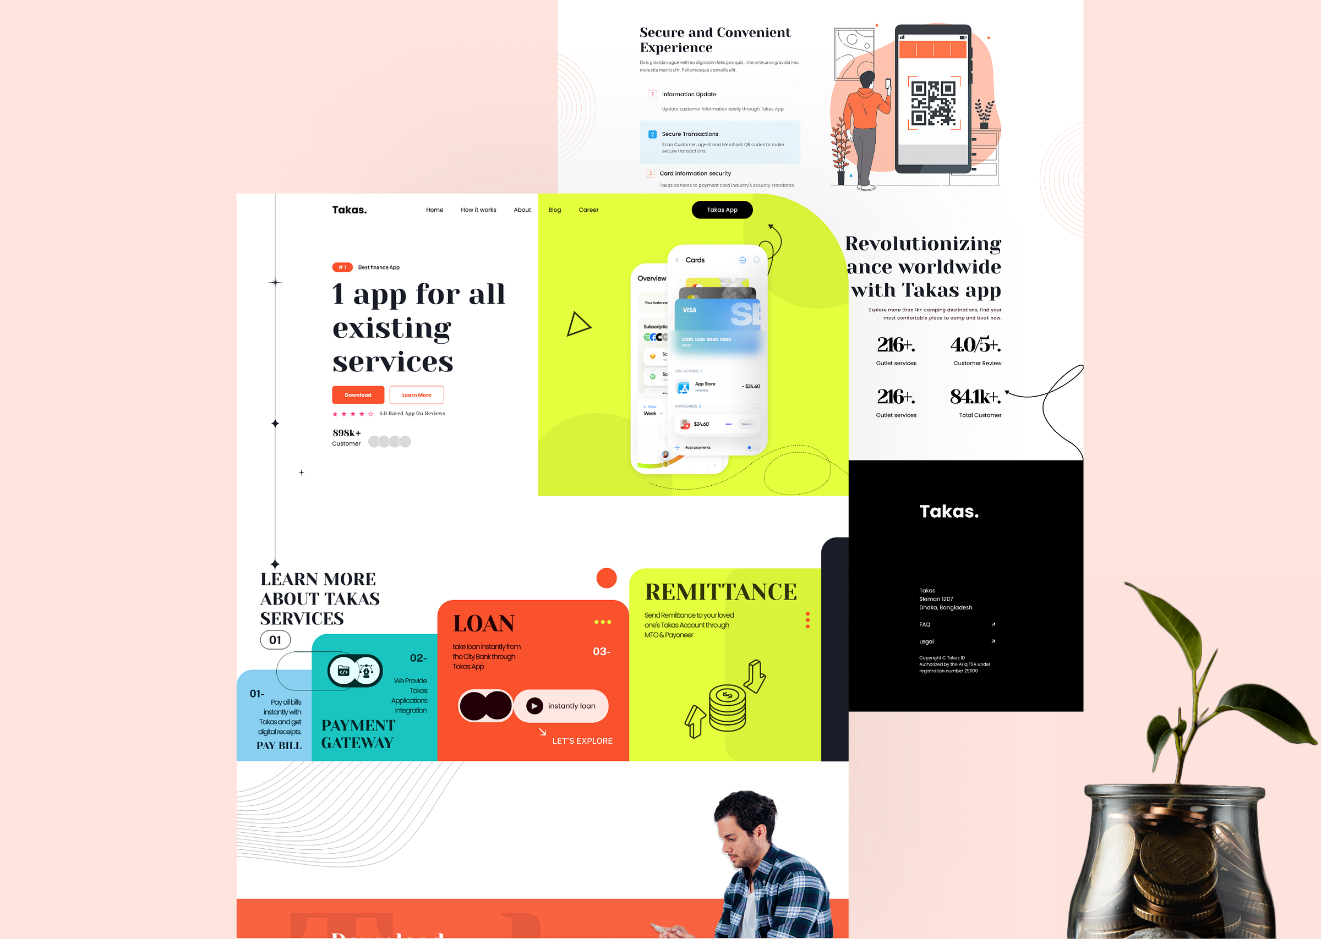Select the Career navigation item
Viewport: 1321px width, 939px height.
(x=590, y=210)
